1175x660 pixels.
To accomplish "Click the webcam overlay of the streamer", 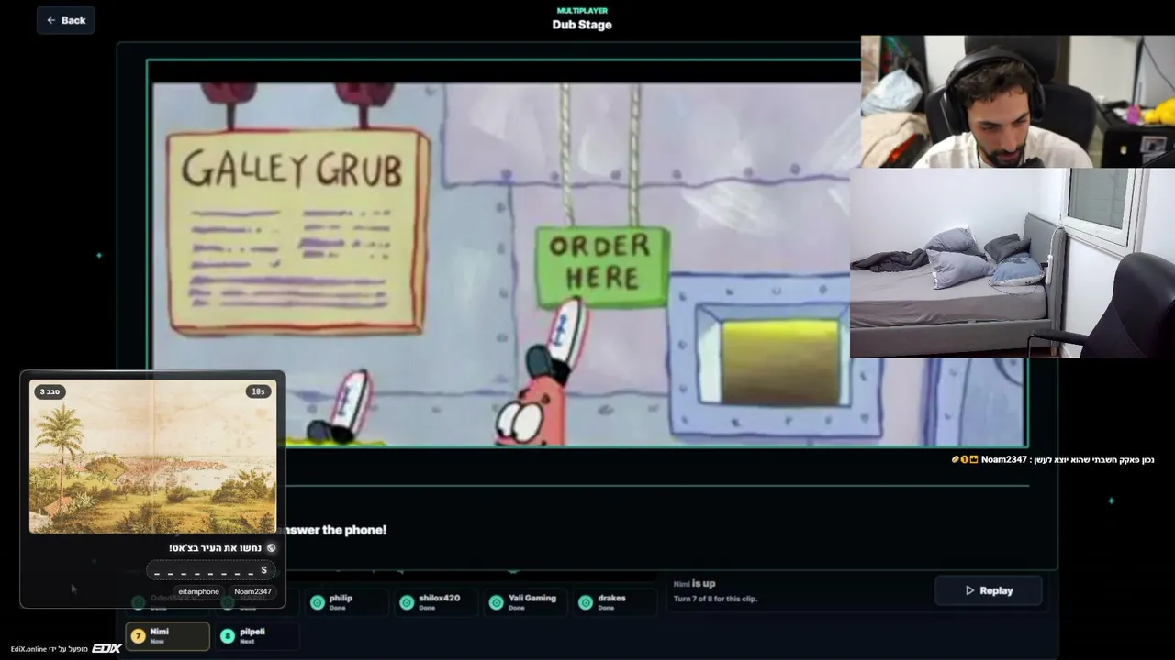I will 1018,102.
